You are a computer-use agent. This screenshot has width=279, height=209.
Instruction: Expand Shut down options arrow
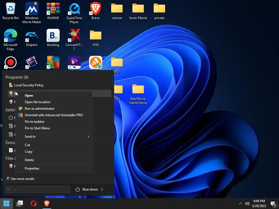(102, 189)
